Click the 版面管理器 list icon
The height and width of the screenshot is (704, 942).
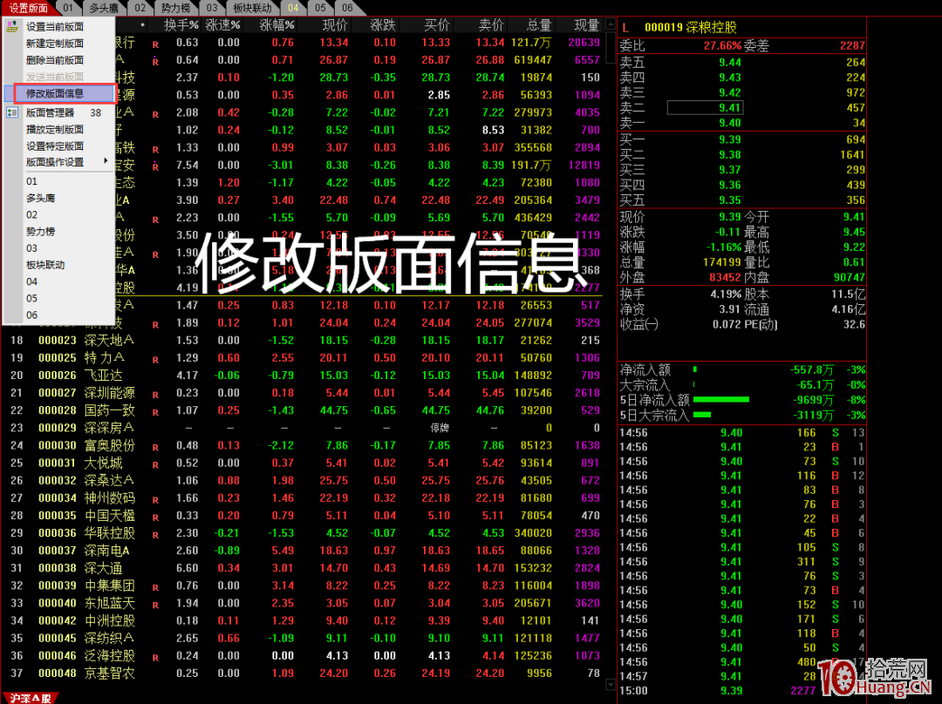[x=11, y=112]
